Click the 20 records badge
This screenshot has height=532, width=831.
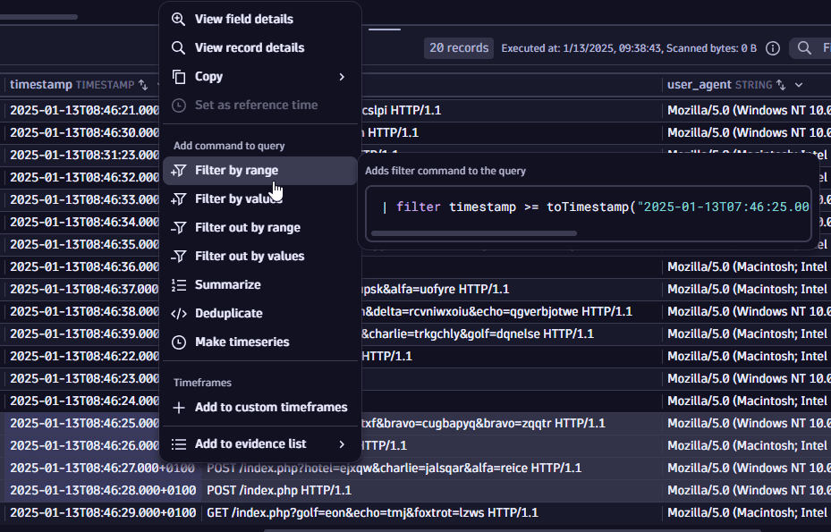coord(459,48)
